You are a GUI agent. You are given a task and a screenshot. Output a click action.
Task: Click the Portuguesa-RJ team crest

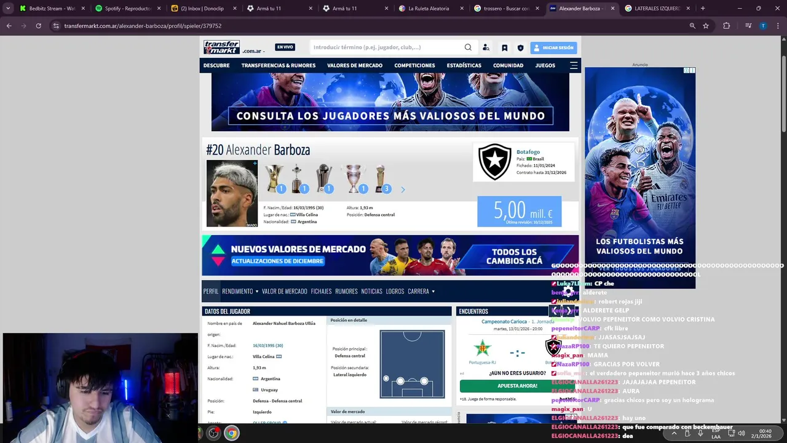click(x=482, y=348)
